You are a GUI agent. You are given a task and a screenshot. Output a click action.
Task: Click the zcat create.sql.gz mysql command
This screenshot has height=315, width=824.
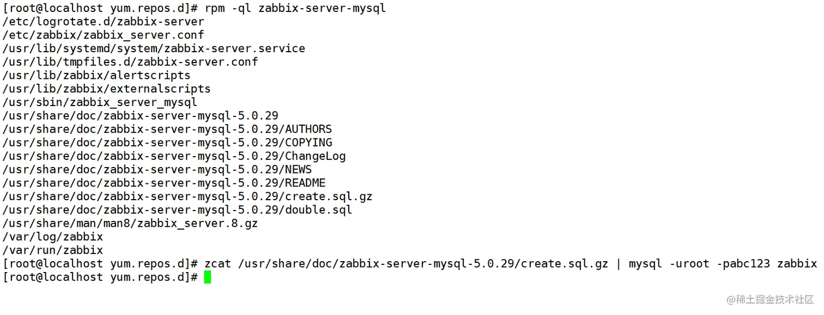[x=510, y=264]
